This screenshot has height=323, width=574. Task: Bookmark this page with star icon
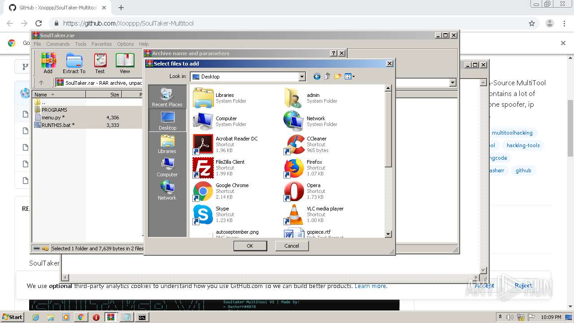532,23
